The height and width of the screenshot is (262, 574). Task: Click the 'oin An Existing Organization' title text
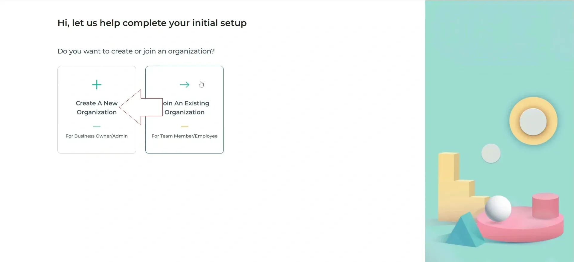(186, 108)
